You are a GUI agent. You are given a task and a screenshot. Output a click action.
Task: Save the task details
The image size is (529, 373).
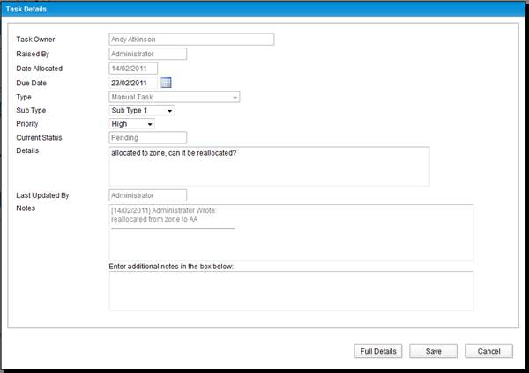coord(433,351)
